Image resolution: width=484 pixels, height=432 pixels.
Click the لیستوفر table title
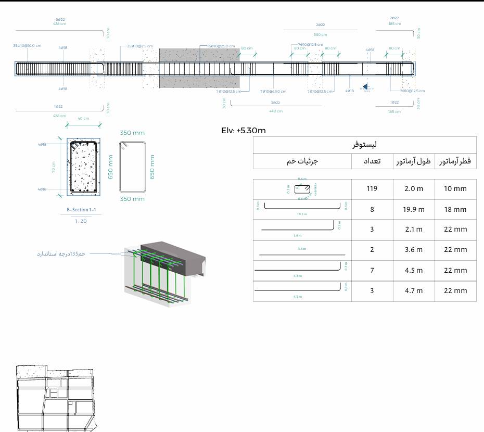pos(364,145)
